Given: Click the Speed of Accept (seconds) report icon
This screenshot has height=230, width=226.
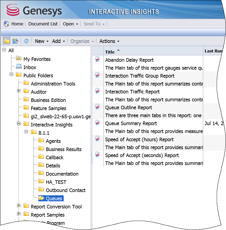Looking at the screenshot, I should tap(97, 155).
